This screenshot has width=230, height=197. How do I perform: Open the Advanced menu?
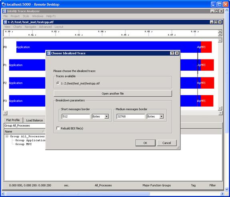tap(45, 27)
